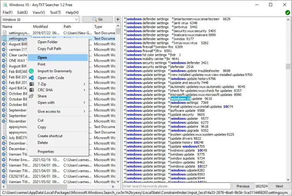Screen dimensions: 292x196
Task: Click Word icon next to ONE WAY file
Action: pos(4,60)
